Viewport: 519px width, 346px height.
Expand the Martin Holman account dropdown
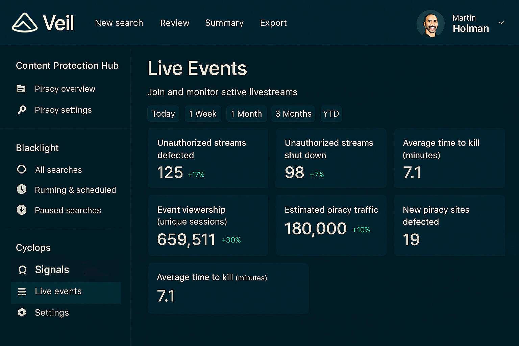[x=501, y=23]
